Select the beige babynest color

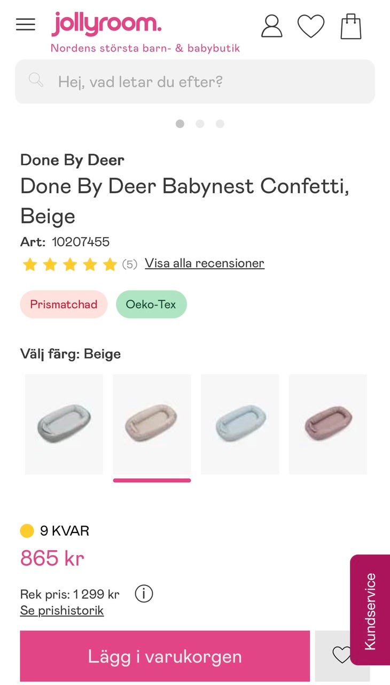(152, 424)
